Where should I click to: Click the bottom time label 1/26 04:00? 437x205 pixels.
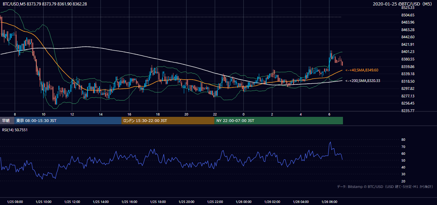pyautogui.click(x=301, y=202)
